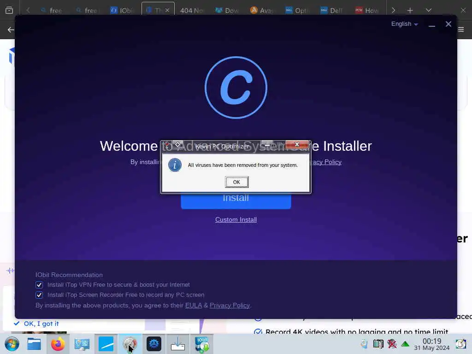This screenshot has width=472, height=354.
Task: Click OK in the Kevin PC Optimizer dialog
Action: (236, 182)
